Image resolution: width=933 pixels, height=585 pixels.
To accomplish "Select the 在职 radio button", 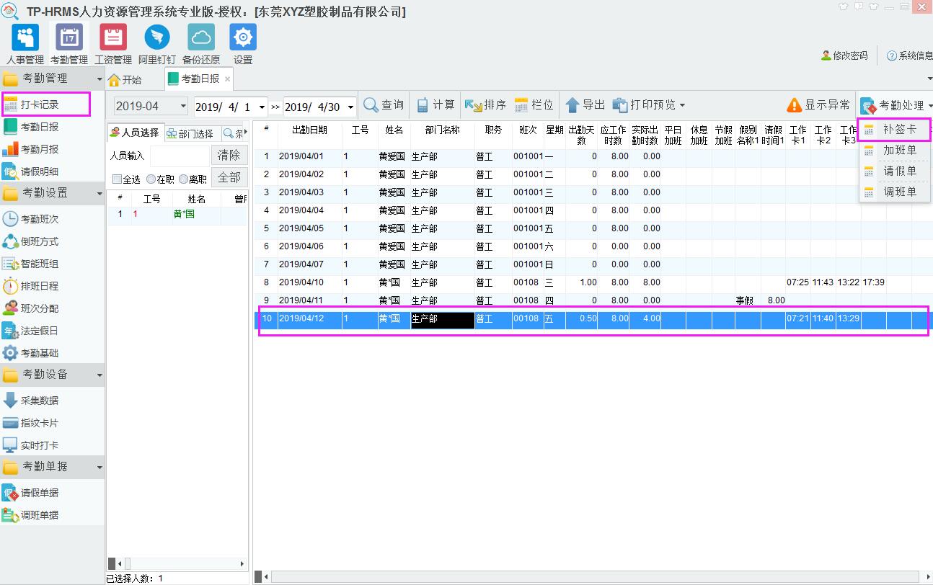I will click(151, 179).
